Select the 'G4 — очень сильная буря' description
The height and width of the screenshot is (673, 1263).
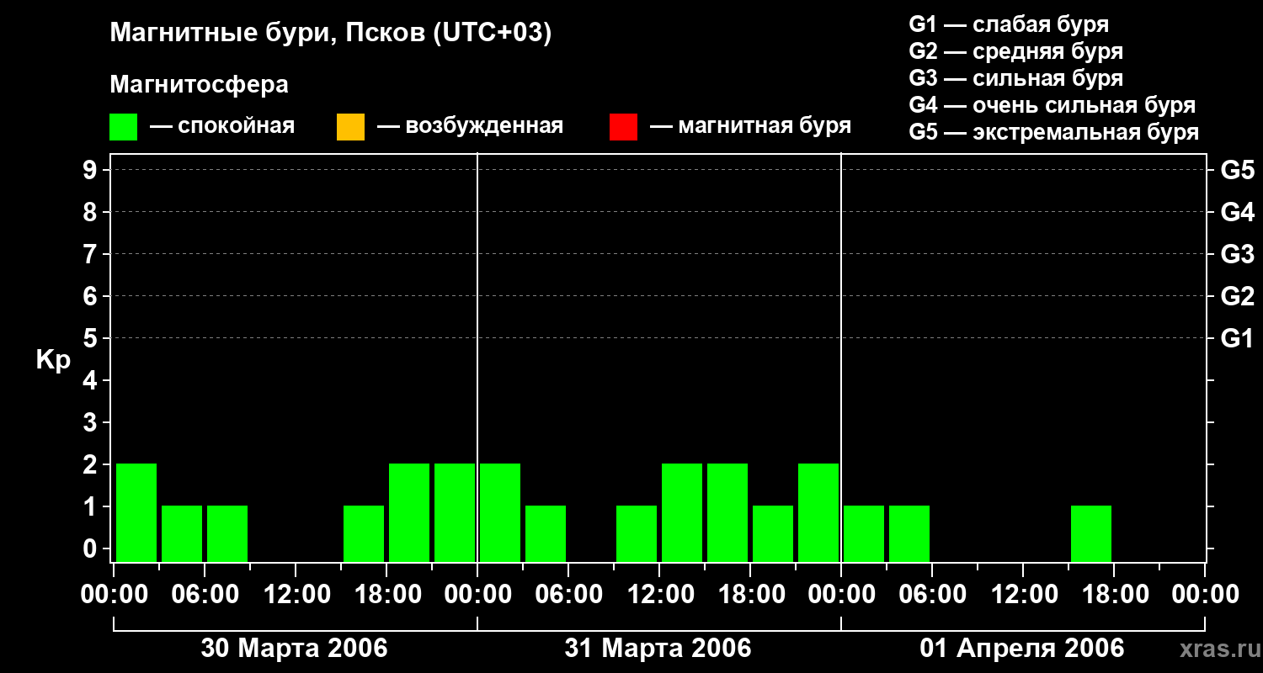click(1052, 105)
